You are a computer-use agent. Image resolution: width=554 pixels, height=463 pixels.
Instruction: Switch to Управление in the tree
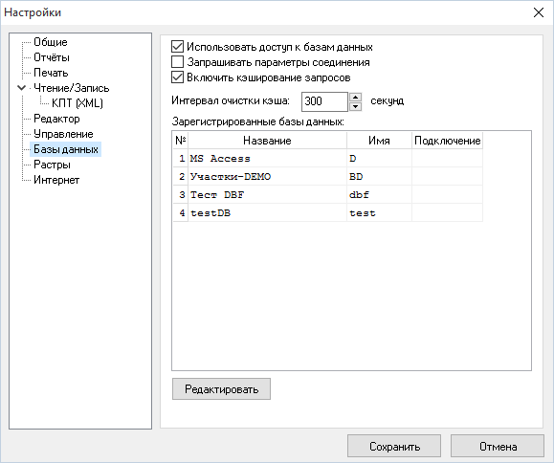point(63,134)
